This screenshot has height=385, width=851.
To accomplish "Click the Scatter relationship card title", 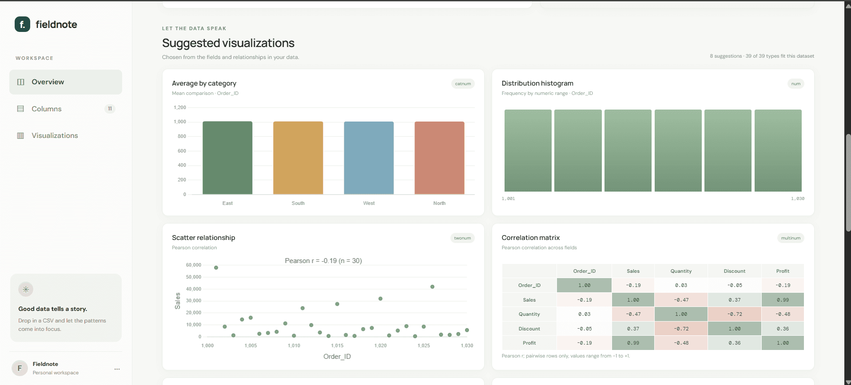I will (203, 238).
